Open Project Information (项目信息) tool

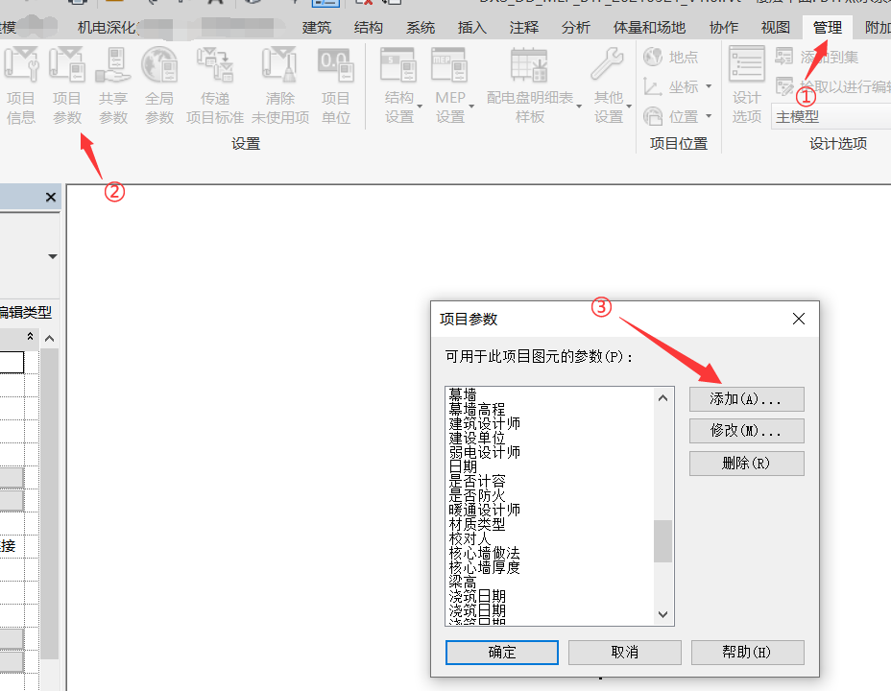point(21,85)
